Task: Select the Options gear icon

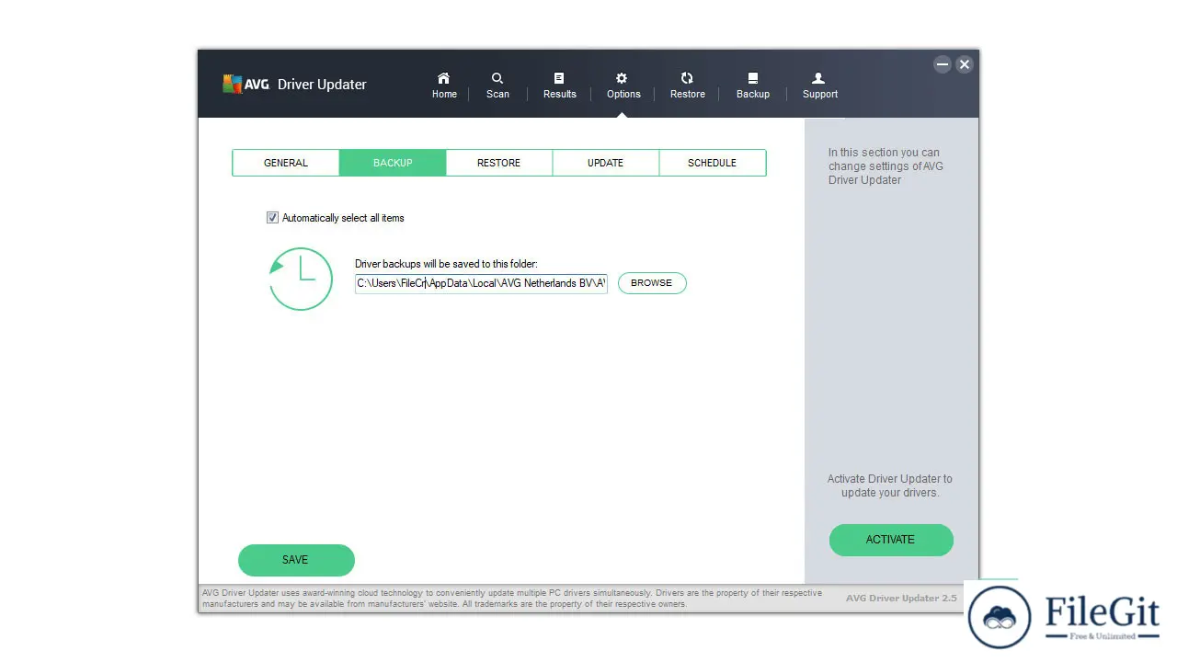Action: coord(623,78)
